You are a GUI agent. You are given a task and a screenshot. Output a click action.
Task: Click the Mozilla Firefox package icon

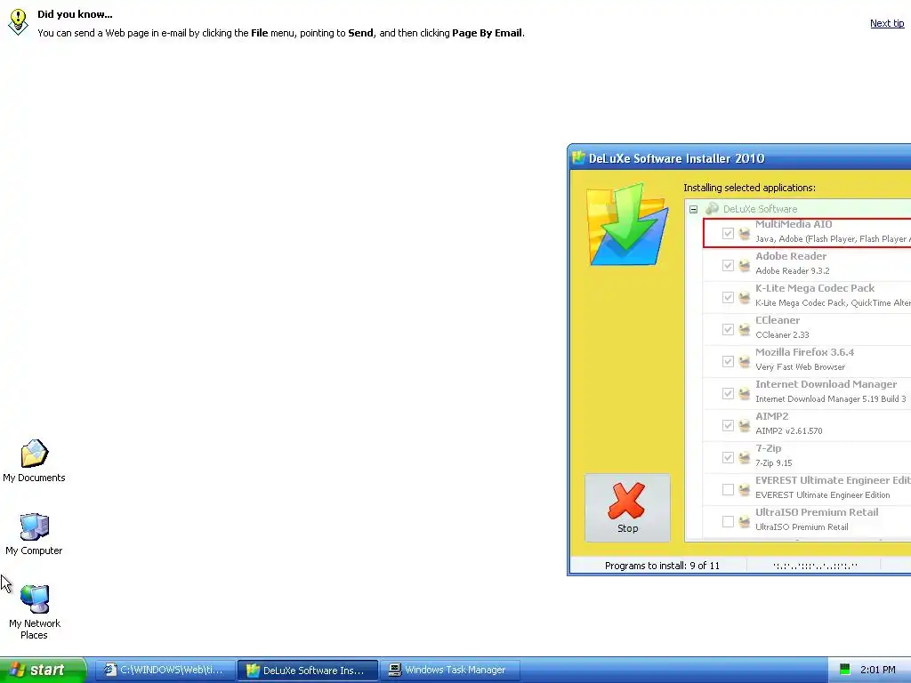745,361
